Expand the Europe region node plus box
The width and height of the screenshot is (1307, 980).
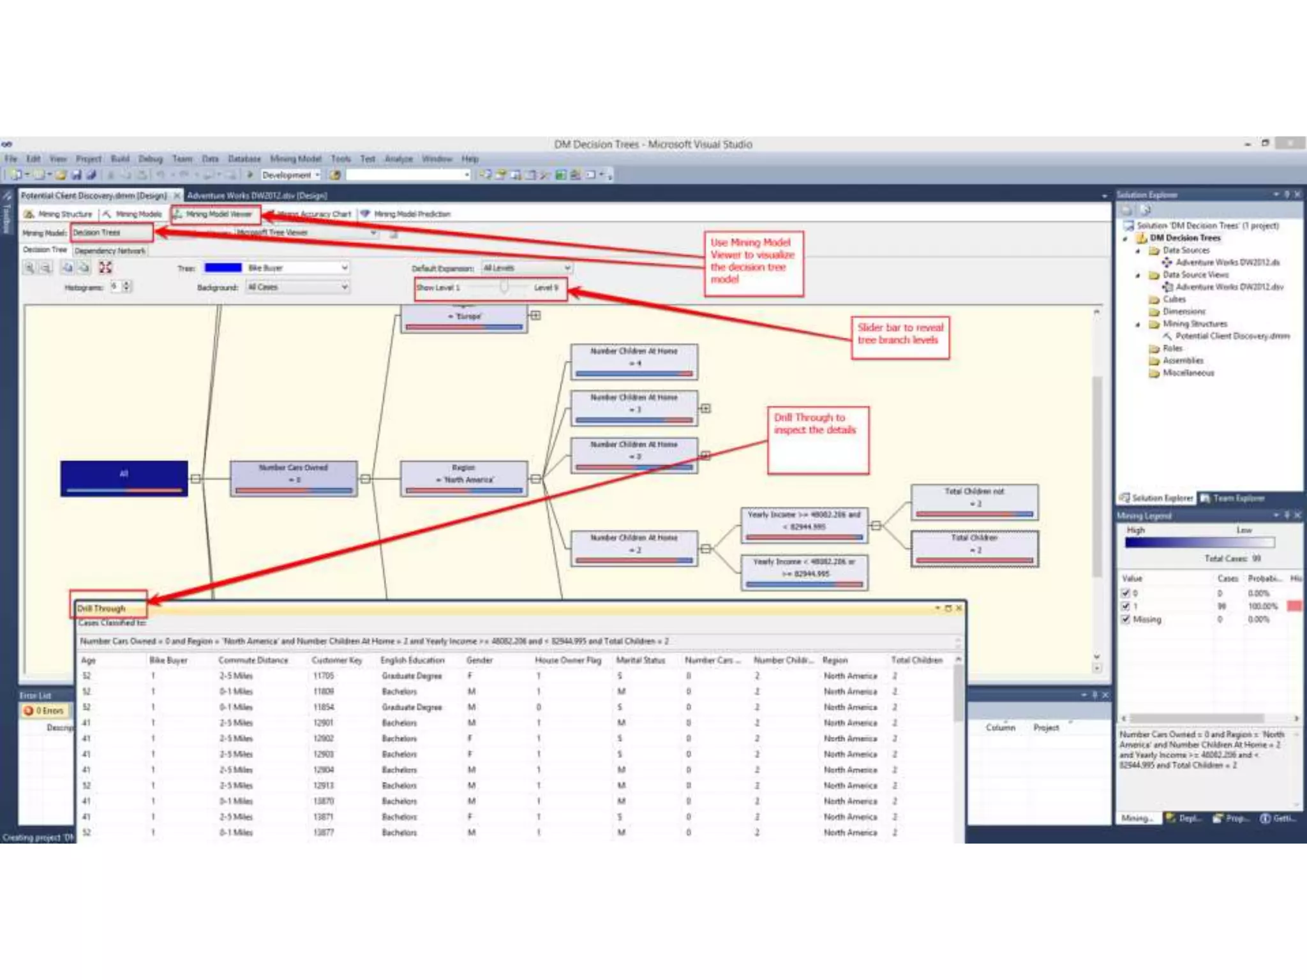pyautogui.click(x=535, y=315)
